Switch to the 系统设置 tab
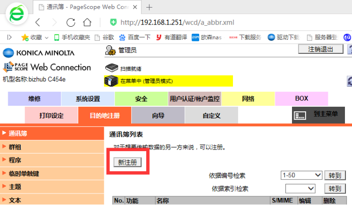This screenshot has width=352, height=205. [x=88, y=99]
